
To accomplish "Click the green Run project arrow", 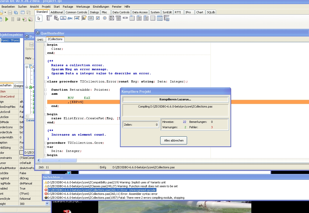I will pyautogui.click(x=7, y=19).
